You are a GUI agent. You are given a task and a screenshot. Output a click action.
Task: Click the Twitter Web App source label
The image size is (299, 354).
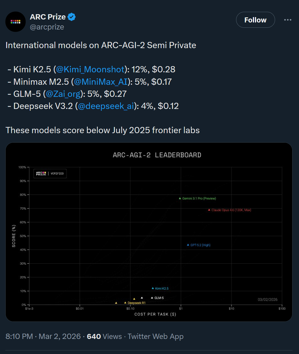coord(156,337)
